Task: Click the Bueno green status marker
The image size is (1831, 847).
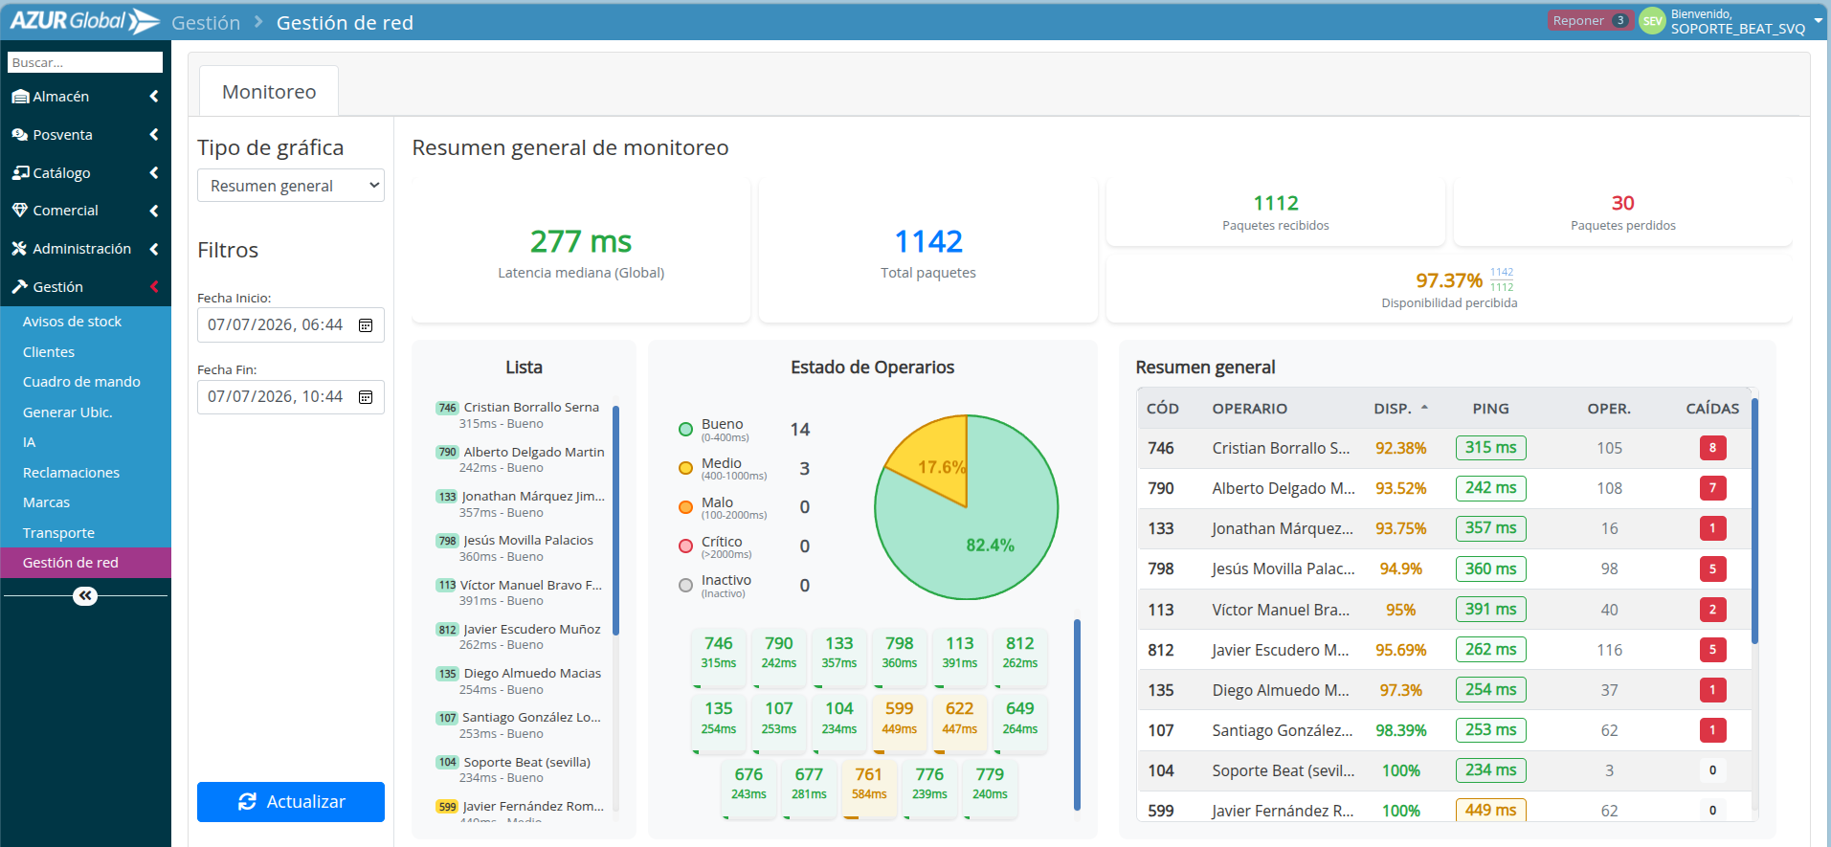Action: coord(685,430)
